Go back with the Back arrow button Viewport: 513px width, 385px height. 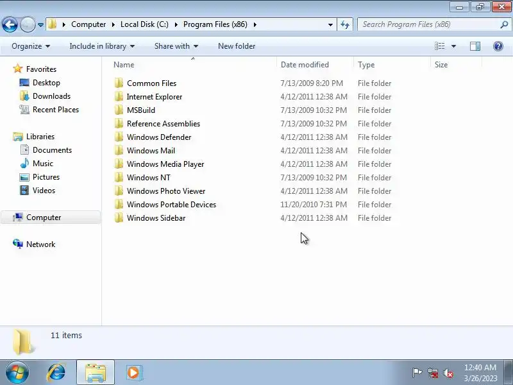[10, 24]
